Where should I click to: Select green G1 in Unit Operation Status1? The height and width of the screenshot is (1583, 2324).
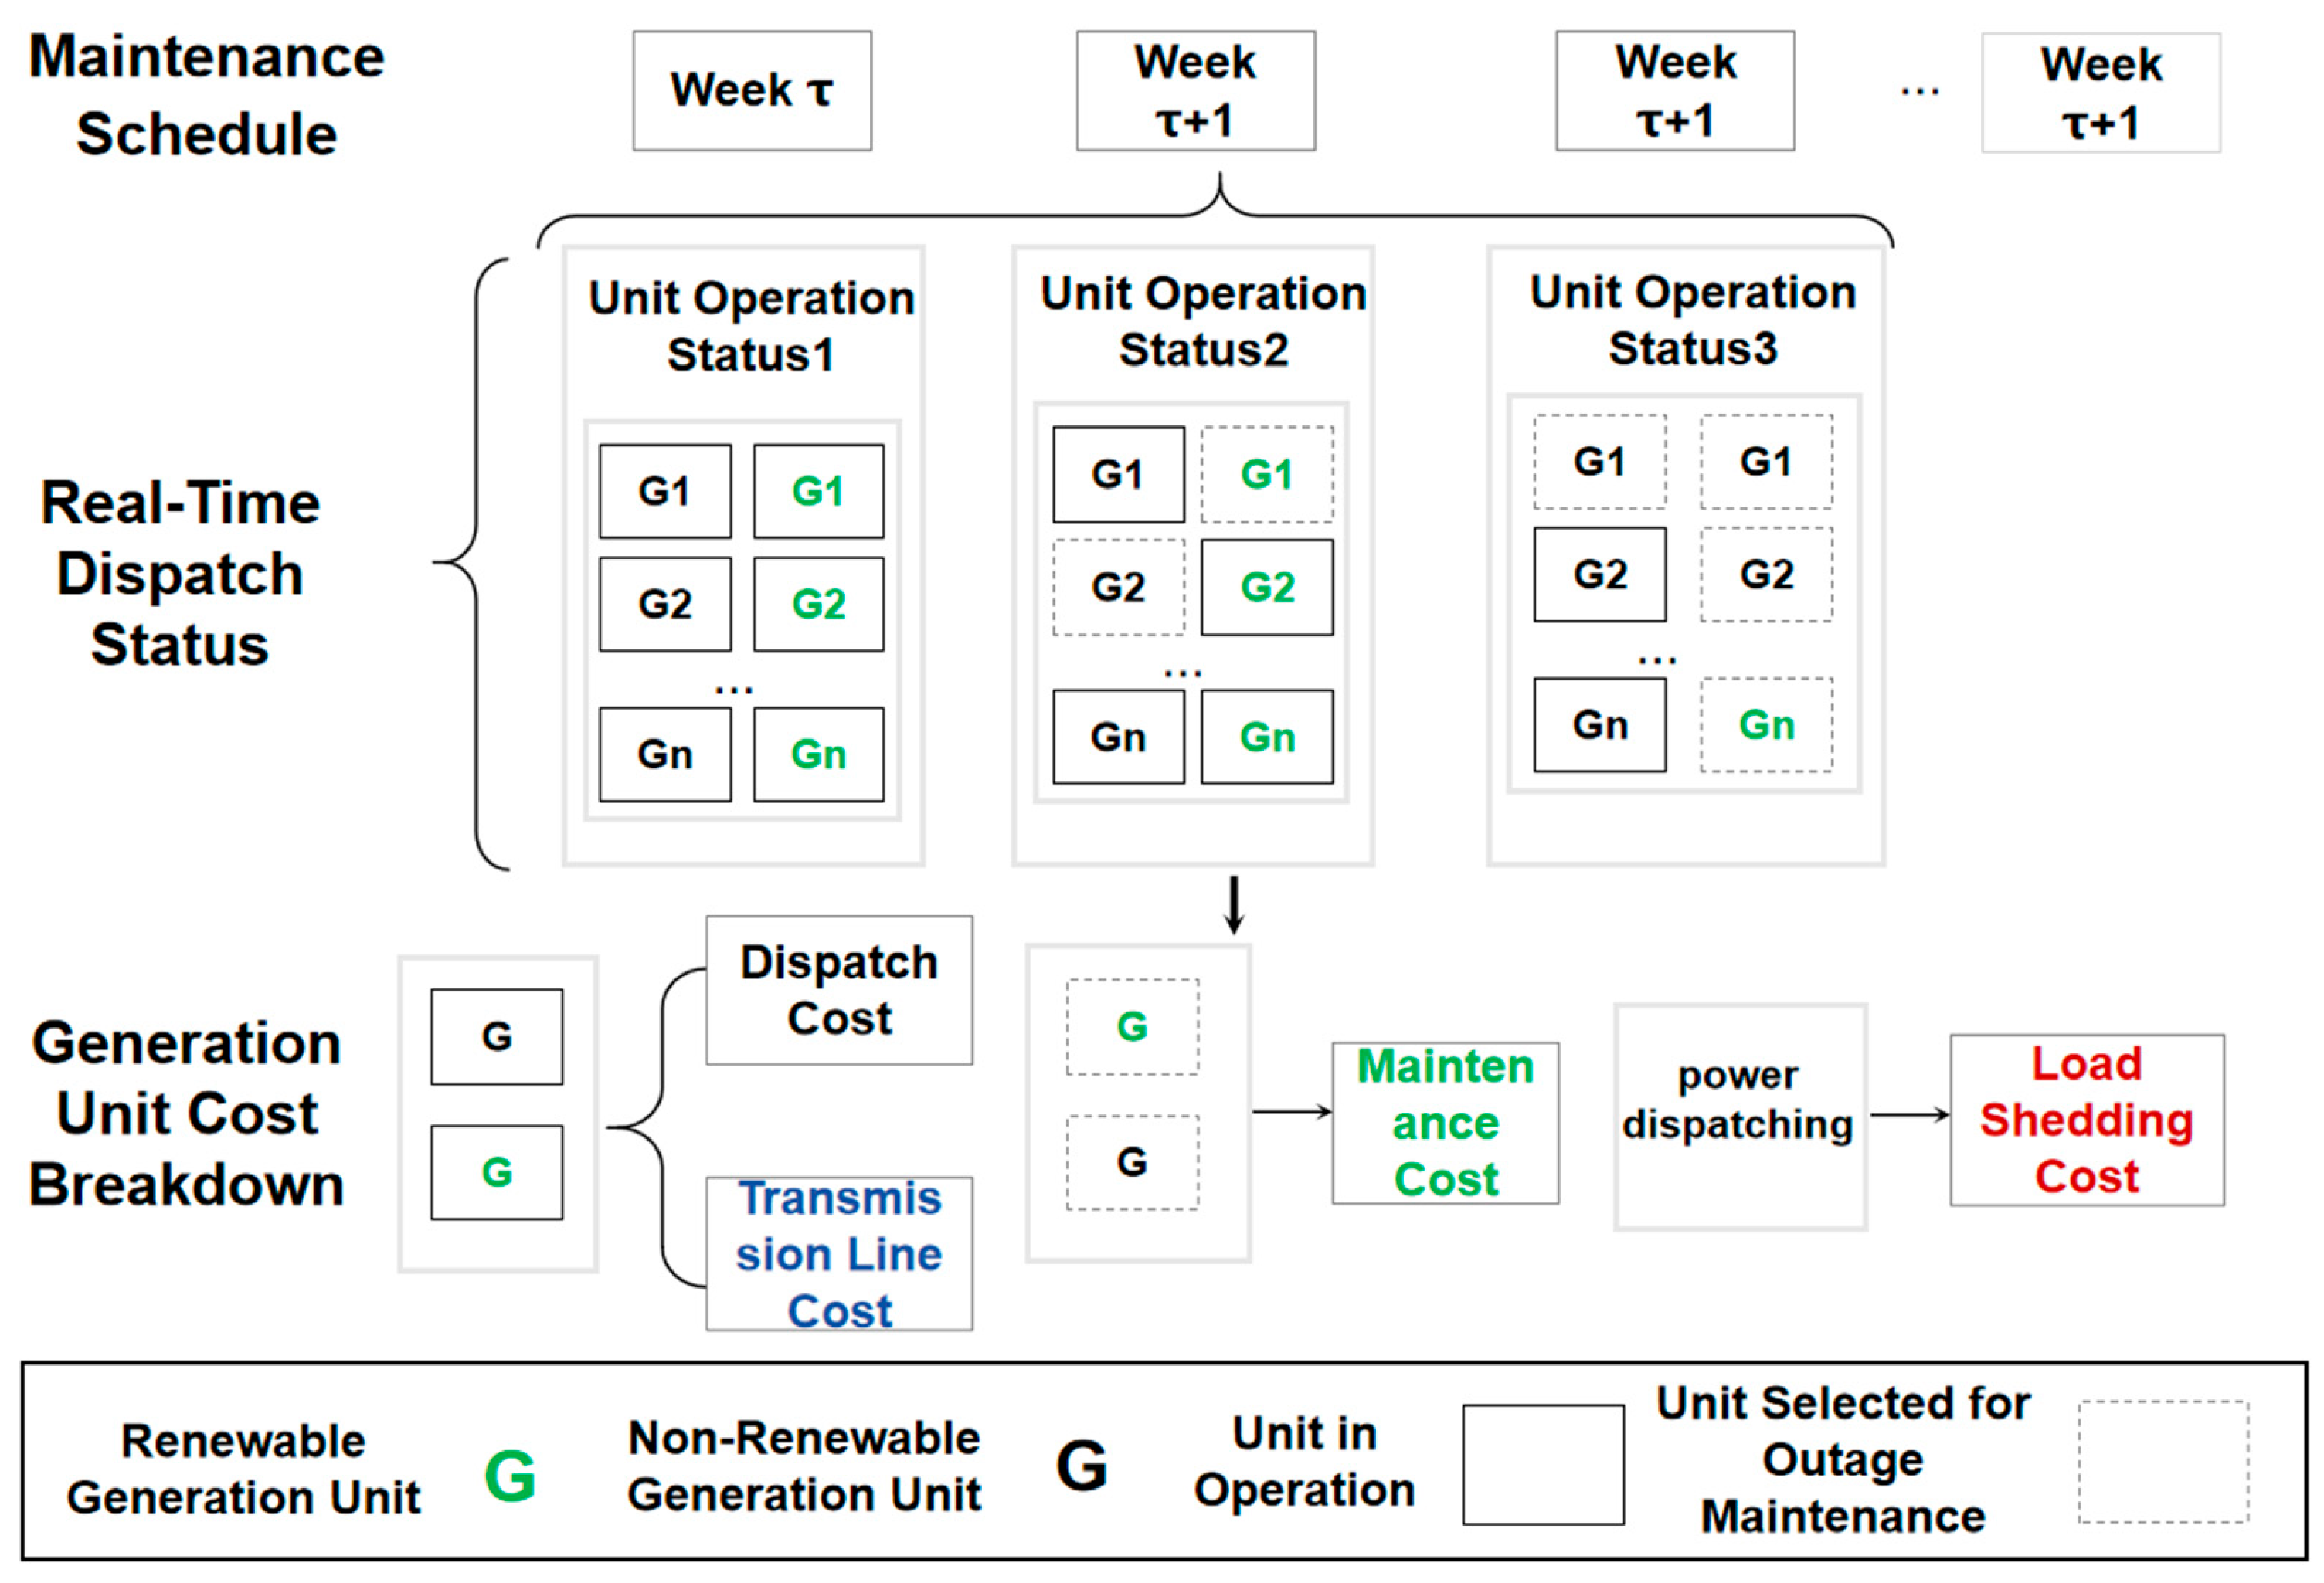click(x=818, y=490)
